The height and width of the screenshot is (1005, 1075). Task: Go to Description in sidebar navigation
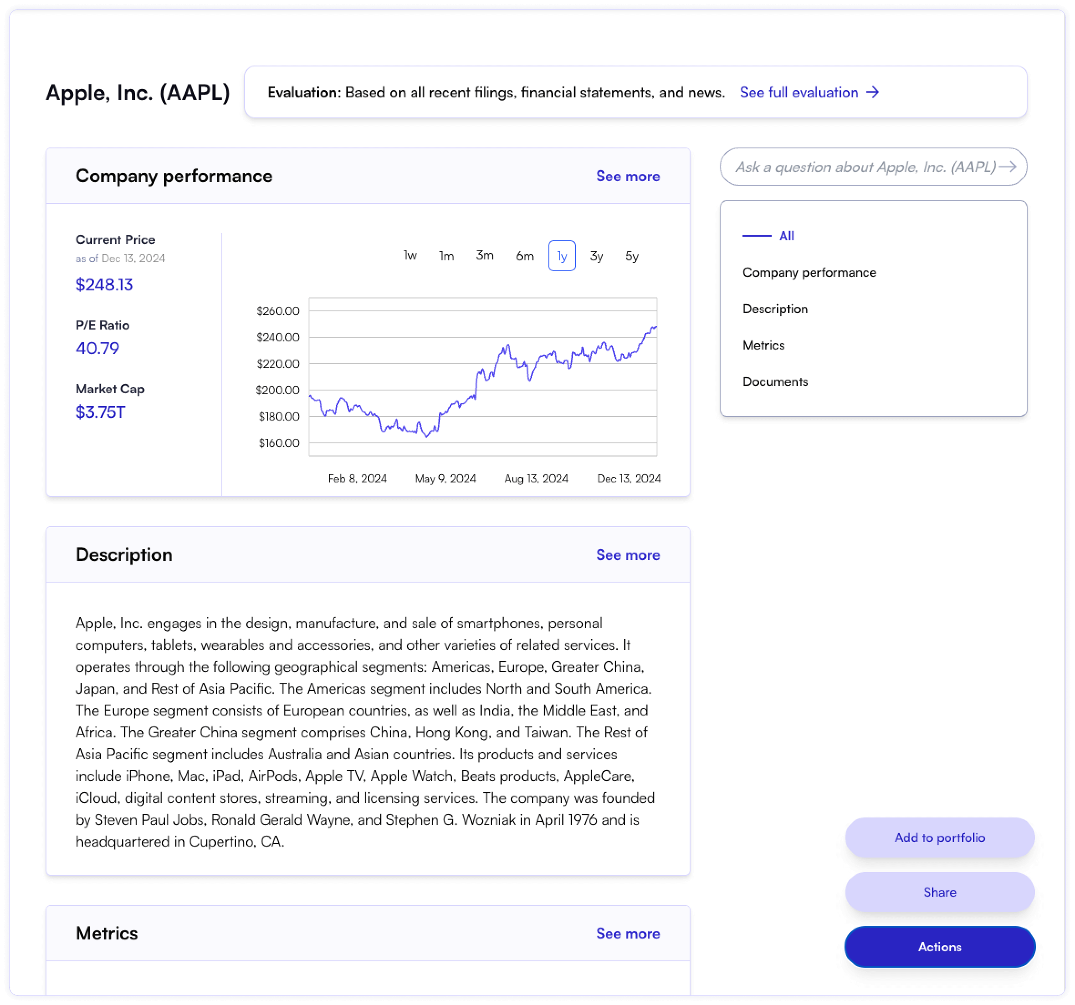(x=775, y=309)
